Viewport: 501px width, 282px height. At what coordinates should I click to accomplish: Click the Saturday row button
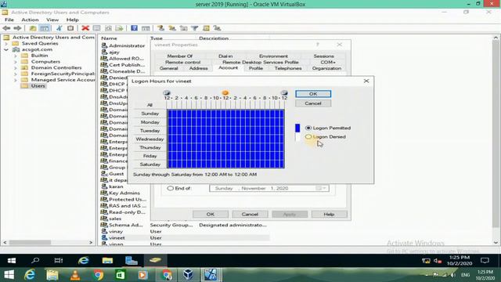[150, 164]
